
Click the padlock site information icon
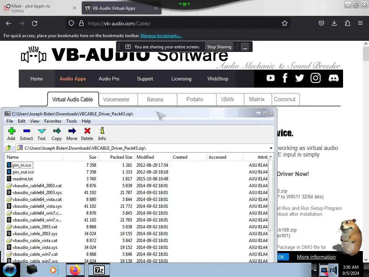(81, 23)
